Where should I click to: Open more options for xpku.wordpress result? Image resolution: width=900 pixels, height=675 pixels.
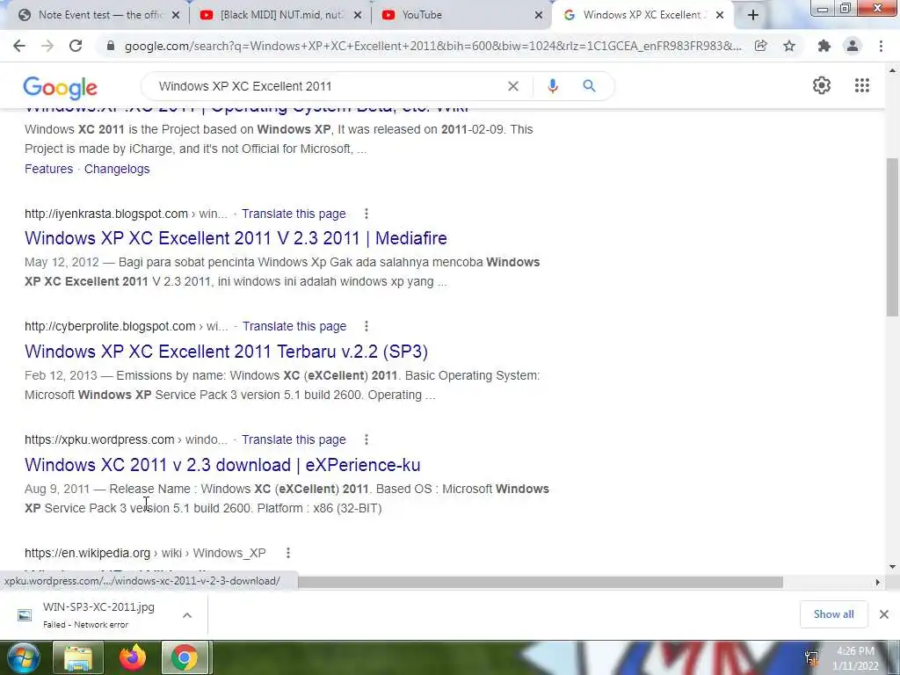click(x=367, y=439)
